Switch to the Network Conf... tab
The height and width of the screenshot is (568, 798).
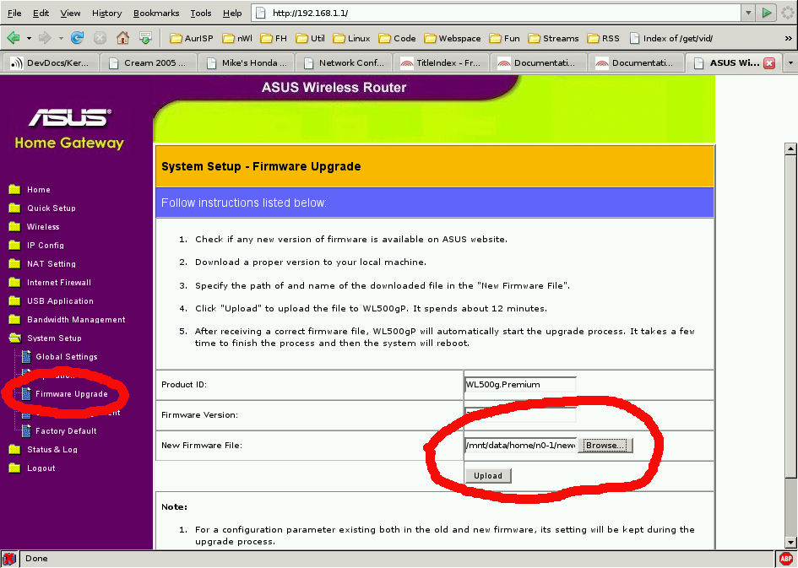344,63
